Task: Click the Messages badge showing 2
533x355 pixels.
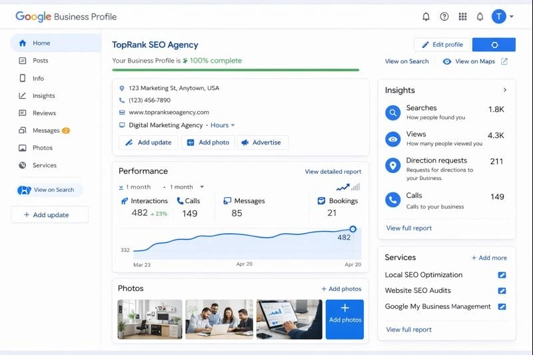Action: (66, 131)
